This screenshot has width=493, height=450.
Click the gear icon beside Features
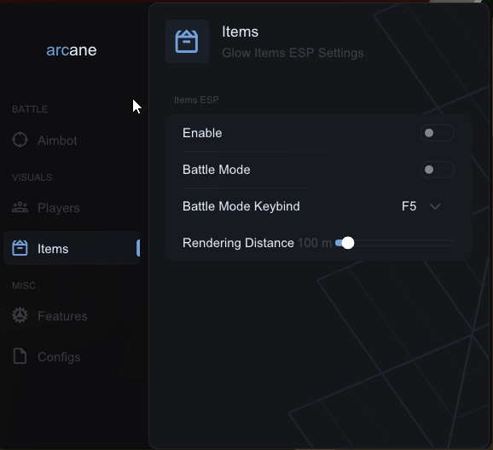point(20,315)
